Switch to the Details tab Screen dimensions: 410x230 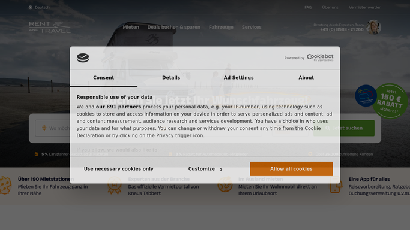171,78
